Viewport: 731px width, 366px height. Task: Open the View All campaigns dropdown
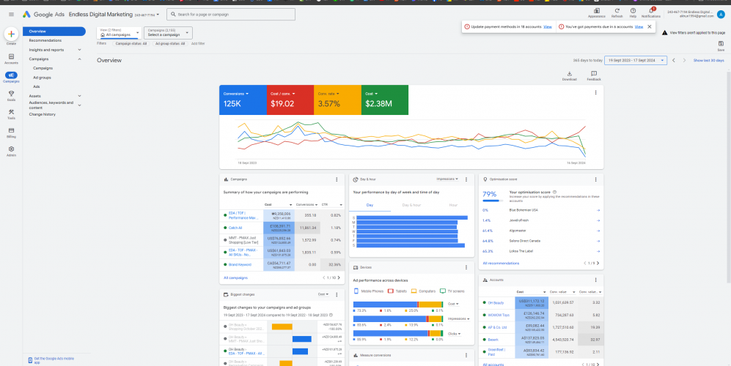pyautogui.click(x=119, y=33)
